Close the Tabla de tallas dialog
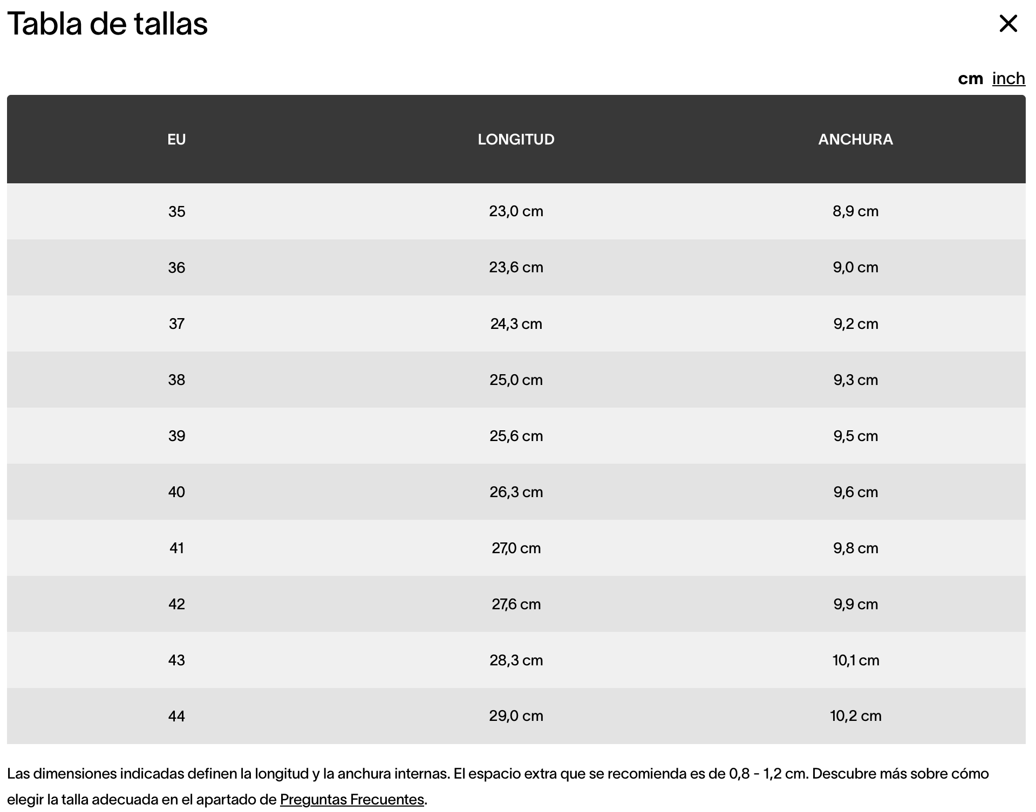Image resolution: width=1036 pixels, height=812 pixels. point(1007,24)
